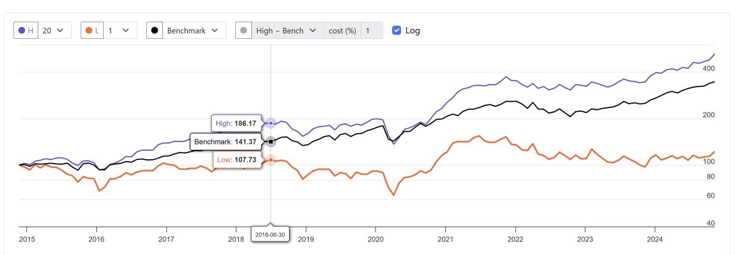
Task: Click the High 186.17 tooltip label
Action: click(236, 123)
